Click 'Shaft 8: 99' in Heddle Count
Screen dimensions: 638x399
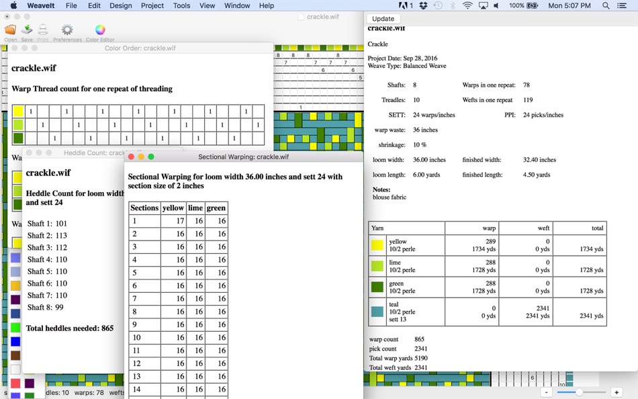(x=45, y=308)
